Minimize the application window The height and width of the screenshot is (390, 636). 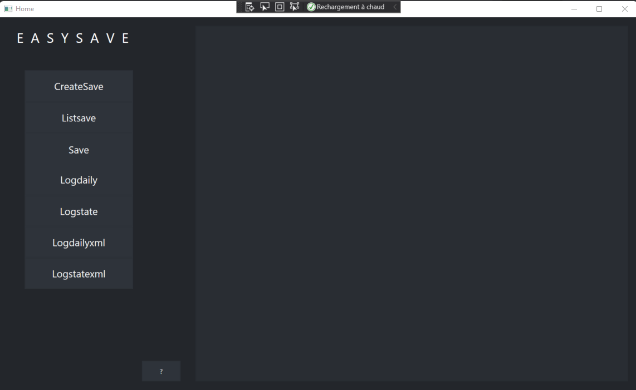574,9
